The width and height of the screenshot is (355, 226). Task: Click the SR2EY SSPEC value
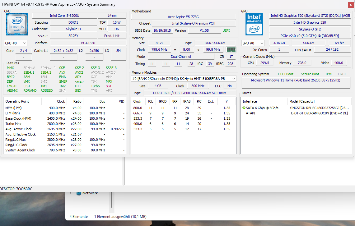73,36
